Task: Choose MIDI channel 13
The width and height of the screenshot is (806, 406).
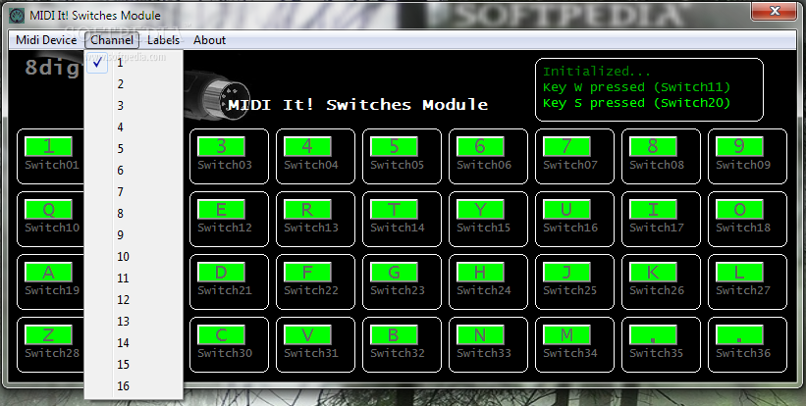Action: coord(134,322)
